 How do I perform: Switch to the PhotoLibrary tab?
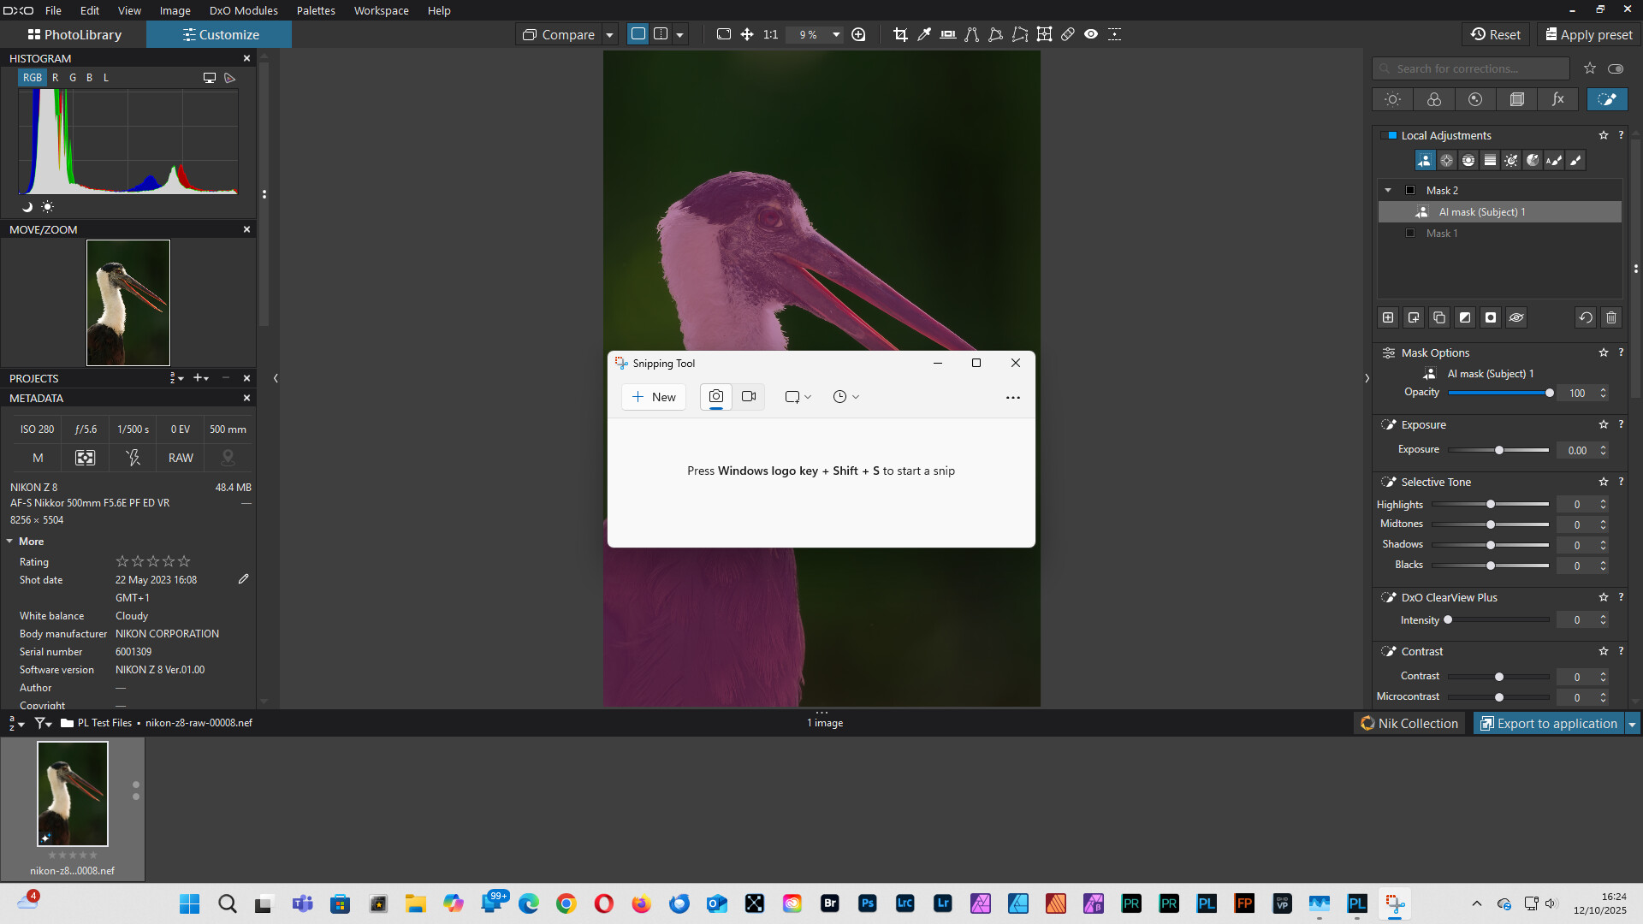pos(74,34)
